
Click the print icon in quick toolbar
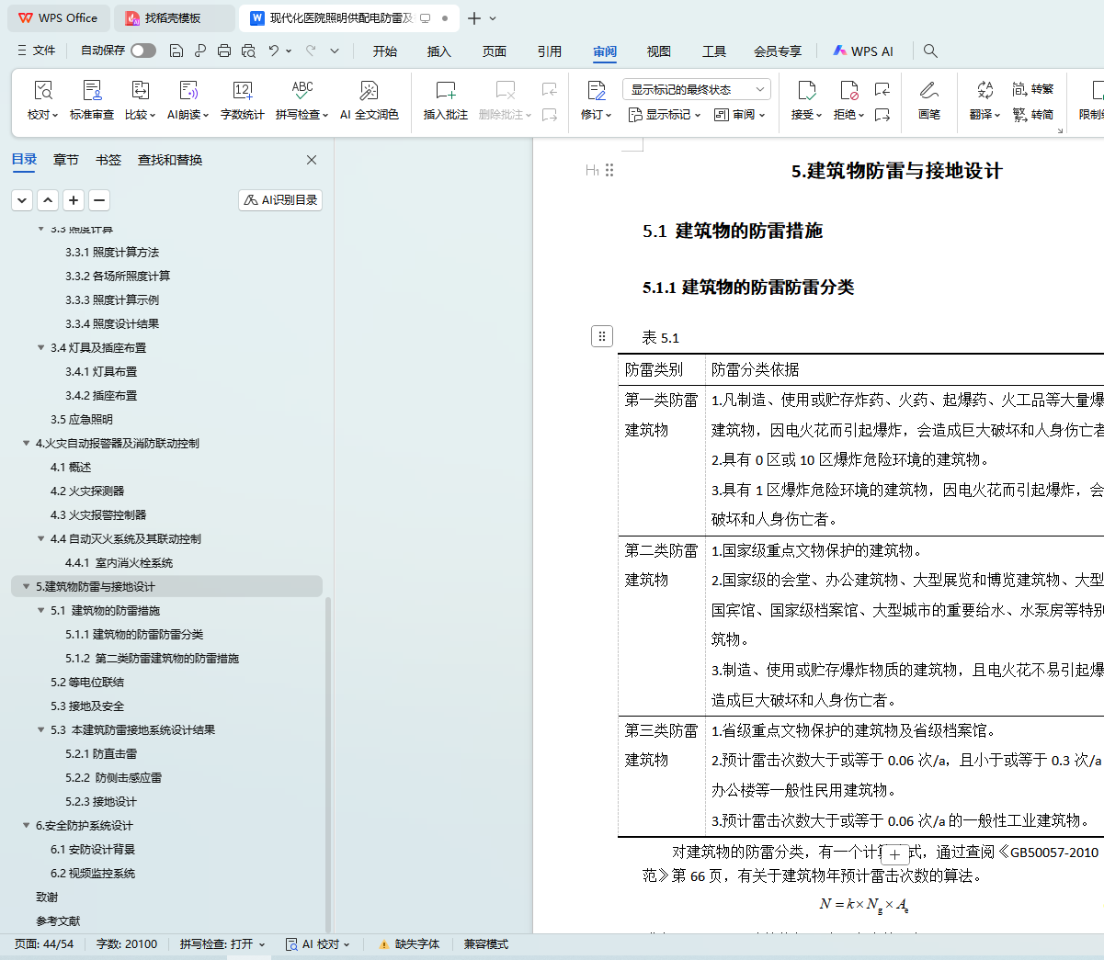click(x=224, y=51)
